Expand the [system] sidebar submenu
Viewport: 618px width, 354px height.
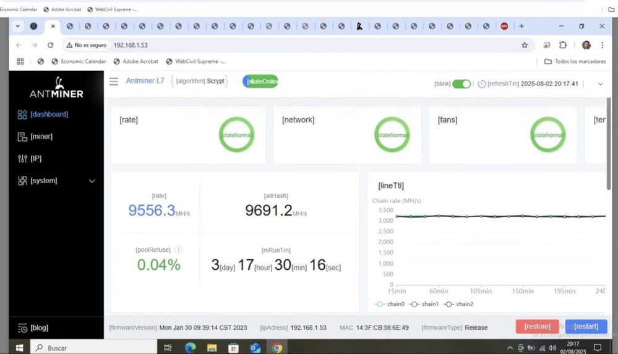click(56, 181)
